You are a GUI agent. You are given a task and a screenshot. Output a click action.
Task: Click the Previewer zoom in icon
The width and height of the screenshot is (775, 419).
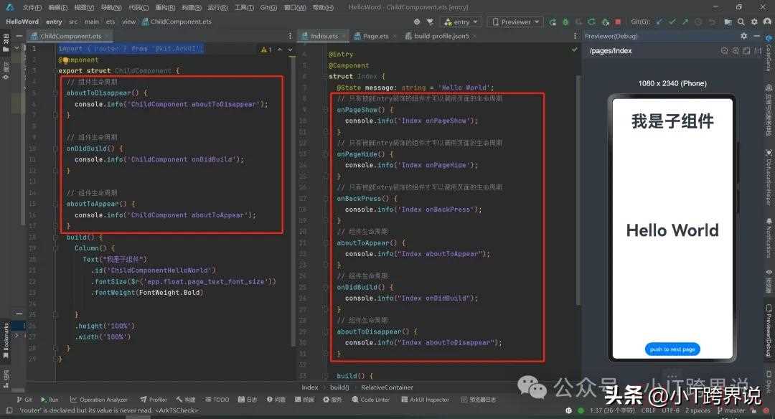click(736, 51)
